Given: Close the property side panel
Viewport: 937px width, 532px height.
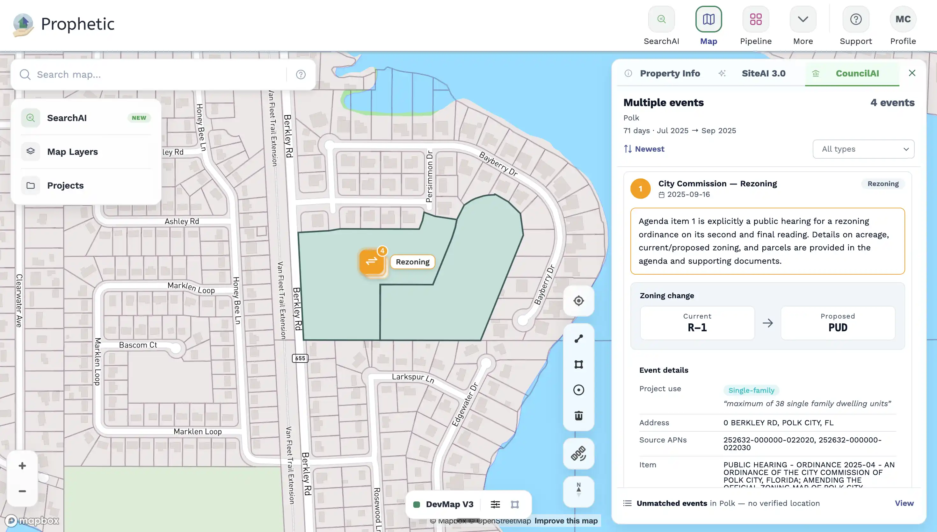Looking at the screenshot, I should point(912,73).
